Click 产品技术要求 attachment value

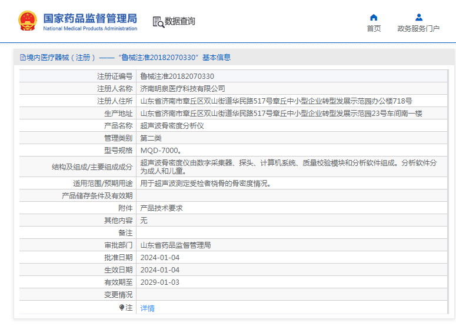(161, 208)
